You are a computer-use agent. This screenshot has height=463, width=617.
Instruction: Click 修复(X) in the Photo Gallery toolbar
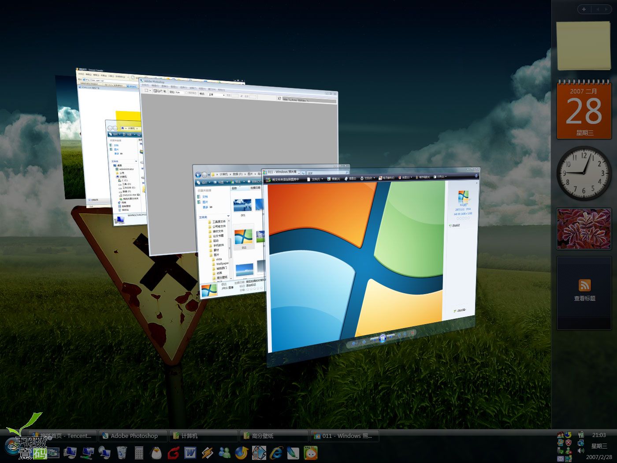pyautogui.click(x=333, y=179)
